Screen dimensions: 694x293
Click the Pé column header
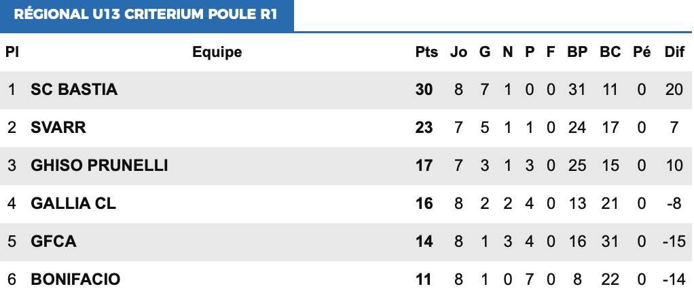642,52
